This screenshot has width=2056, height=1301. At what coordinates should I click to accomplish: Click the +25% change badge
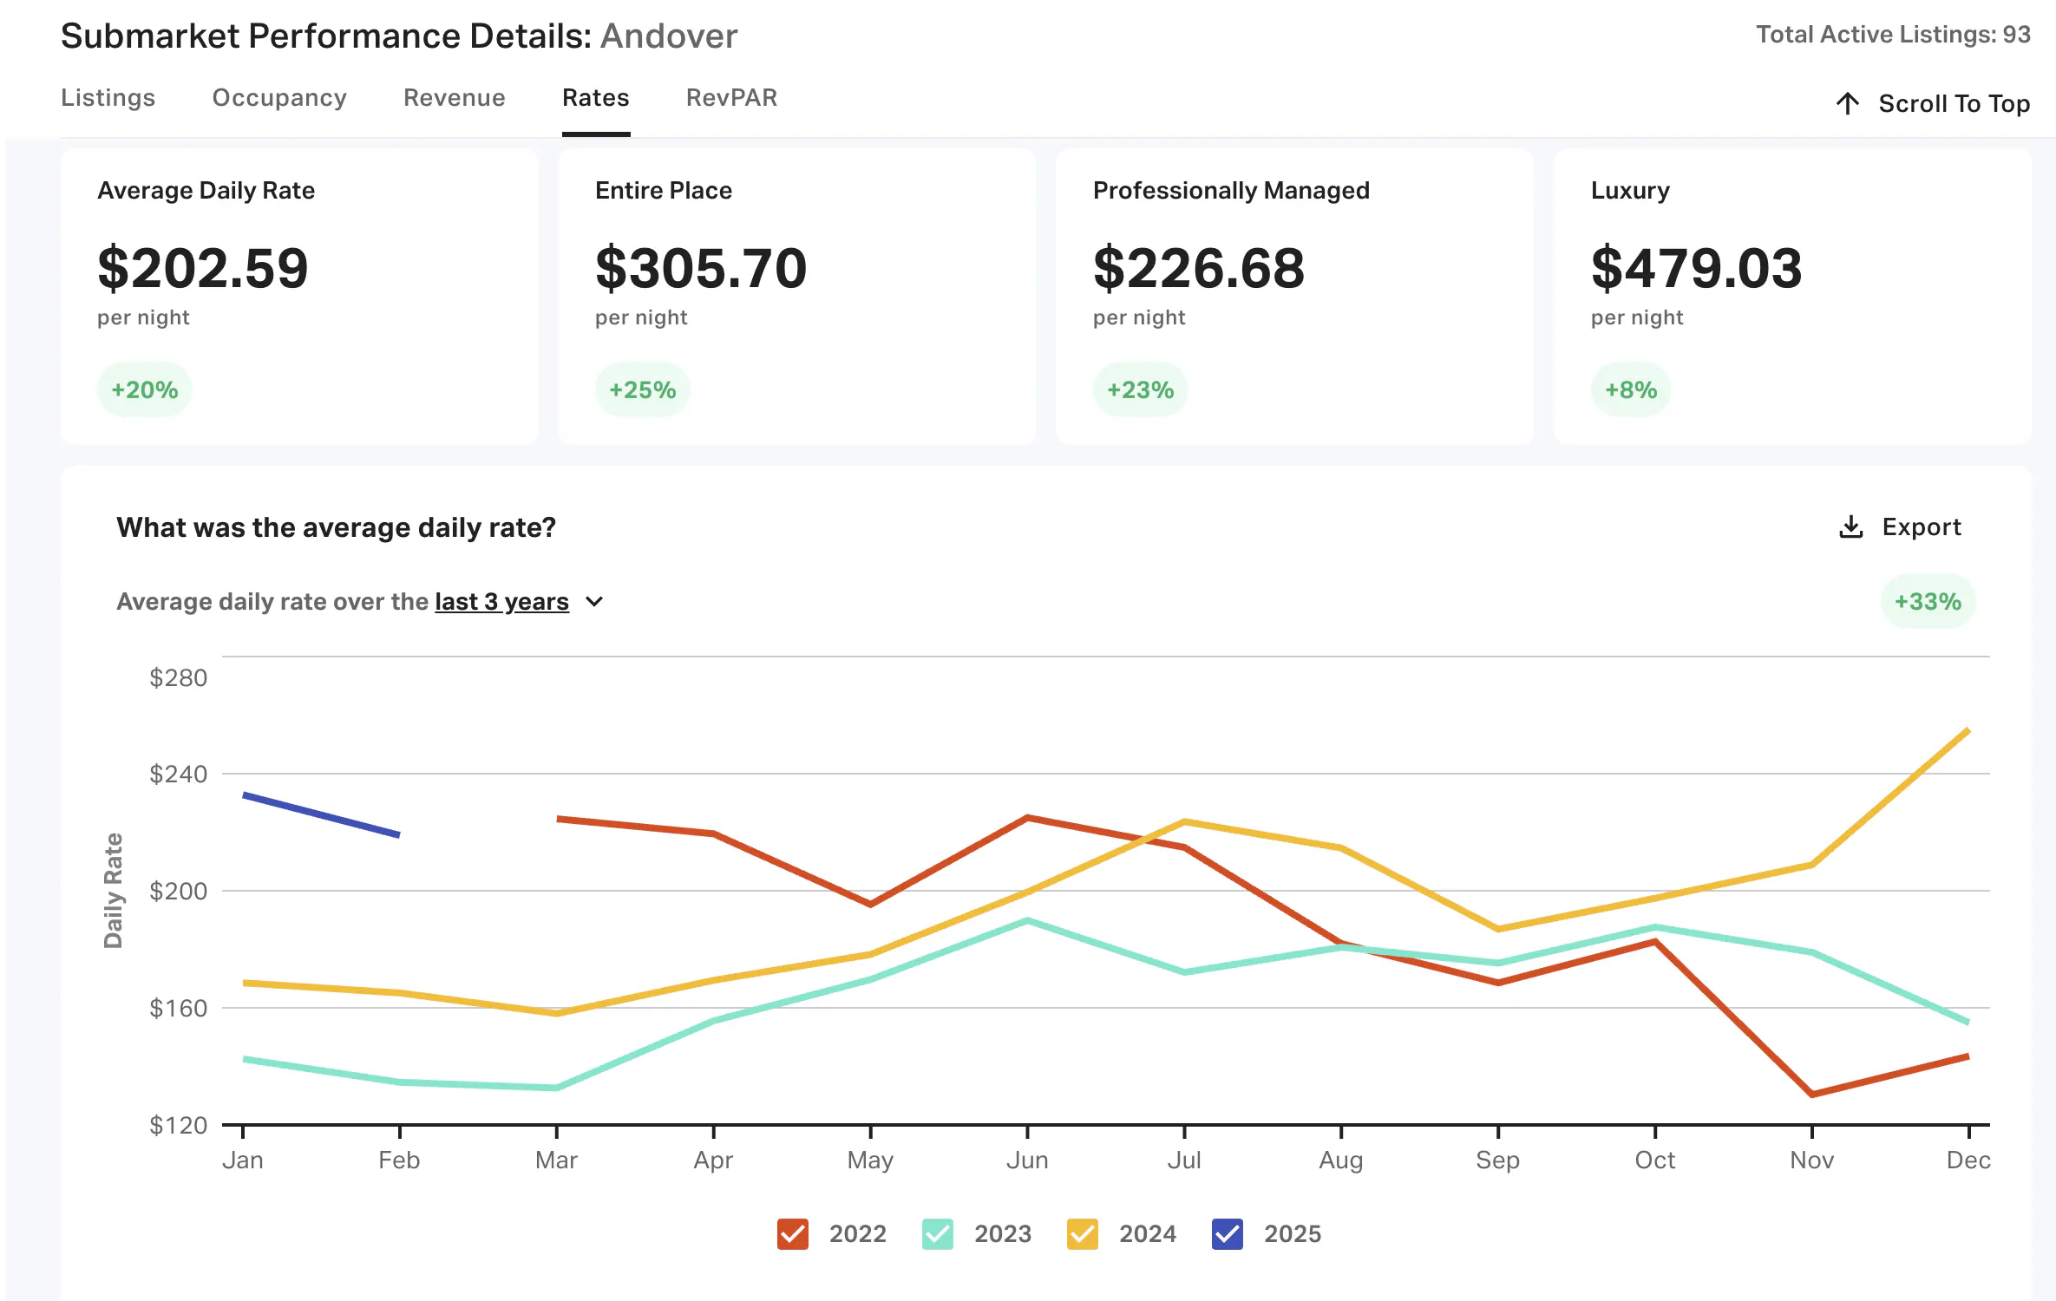point(643,390)
